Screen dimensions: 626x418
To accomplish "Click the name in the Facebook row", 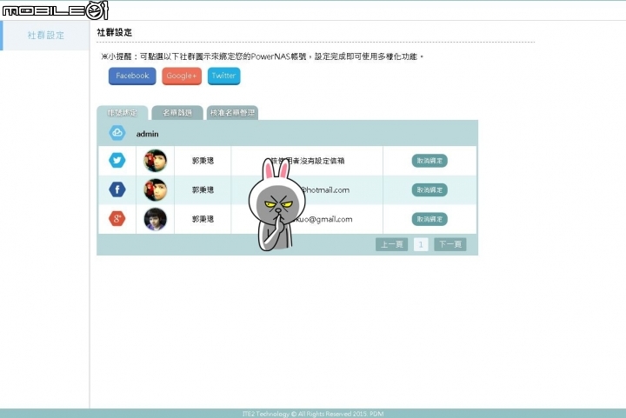I will coord(203,189).
